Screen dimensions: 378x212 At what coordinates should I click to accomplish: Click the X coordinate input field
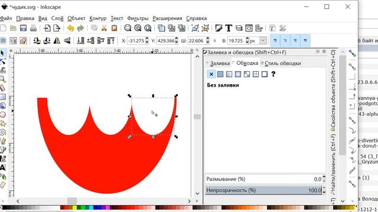click(136, 41)
